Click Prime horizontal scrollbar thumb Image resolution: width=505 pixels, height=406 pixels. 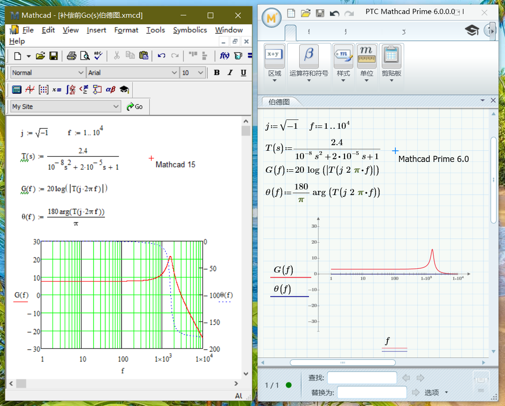pos(343,363)
